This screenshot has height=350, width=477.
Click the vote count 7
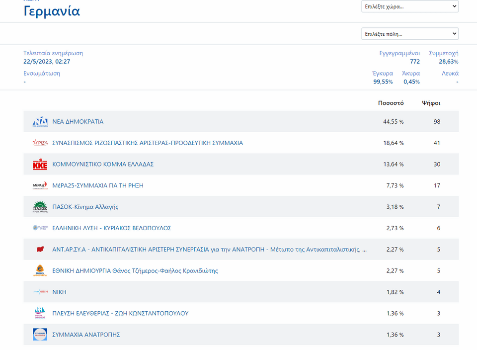[439, 207]
